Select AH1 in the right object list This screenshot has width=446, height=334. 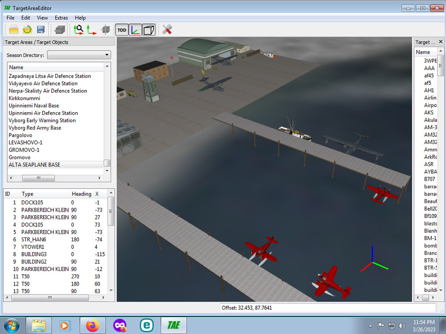pos(429,90)
